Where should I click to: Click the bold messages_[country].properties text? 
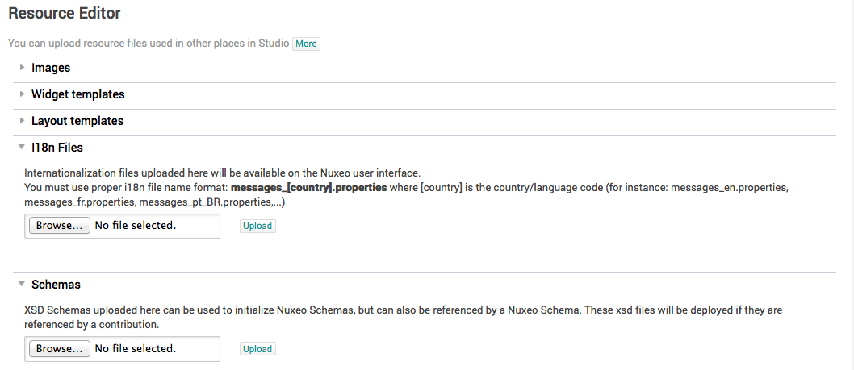(308, 187)
